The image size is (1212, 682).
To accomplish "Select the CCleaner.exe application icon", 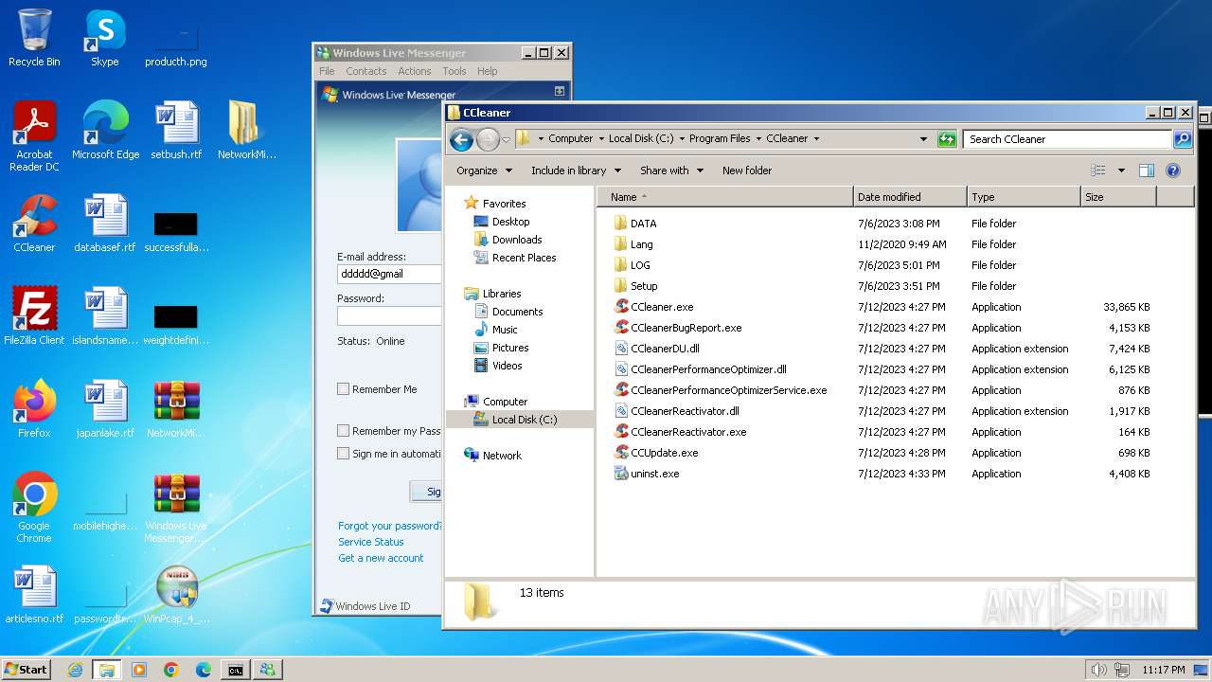I will click(621, 307).
